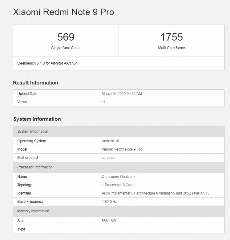Click the Motherboard label

(28, 158)
